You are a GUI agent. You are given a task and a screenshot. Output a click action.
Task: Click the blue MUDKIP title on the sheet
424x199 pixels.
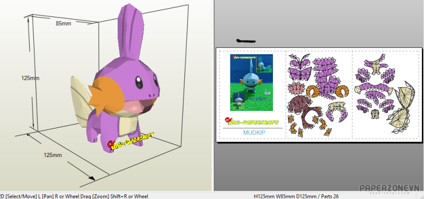click(x=254, y=133)
